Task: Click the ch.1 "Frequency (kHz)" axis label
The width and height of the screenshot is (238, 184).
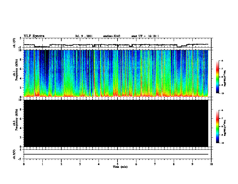Action: [x=17, y=70]
